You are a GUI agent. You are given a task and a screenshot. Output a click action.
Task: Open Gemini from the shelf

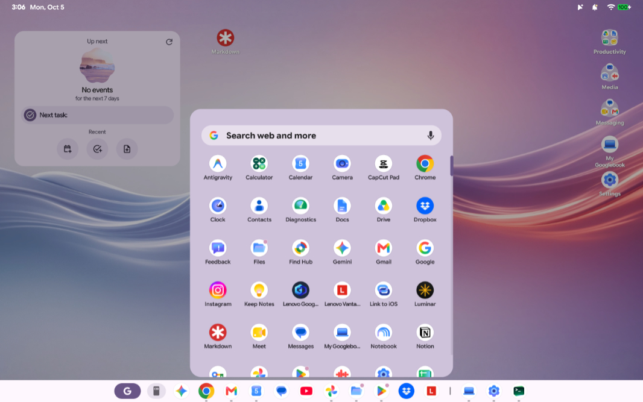pos(181,391)
